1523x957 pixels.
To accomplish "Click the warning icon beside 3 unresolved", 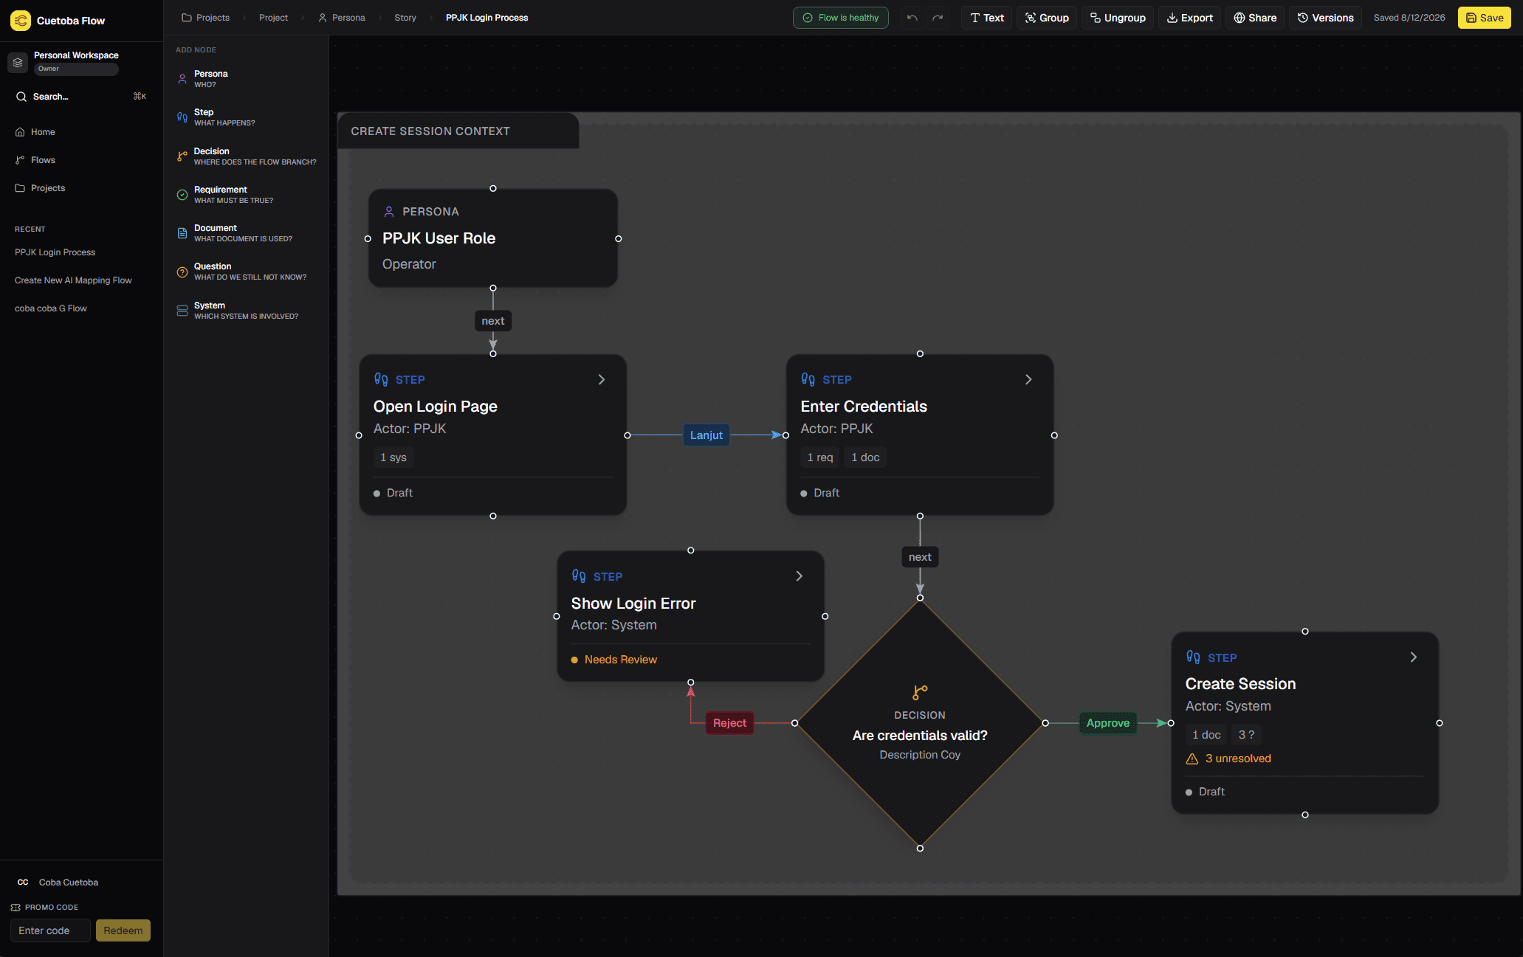I will (1192, 759).
